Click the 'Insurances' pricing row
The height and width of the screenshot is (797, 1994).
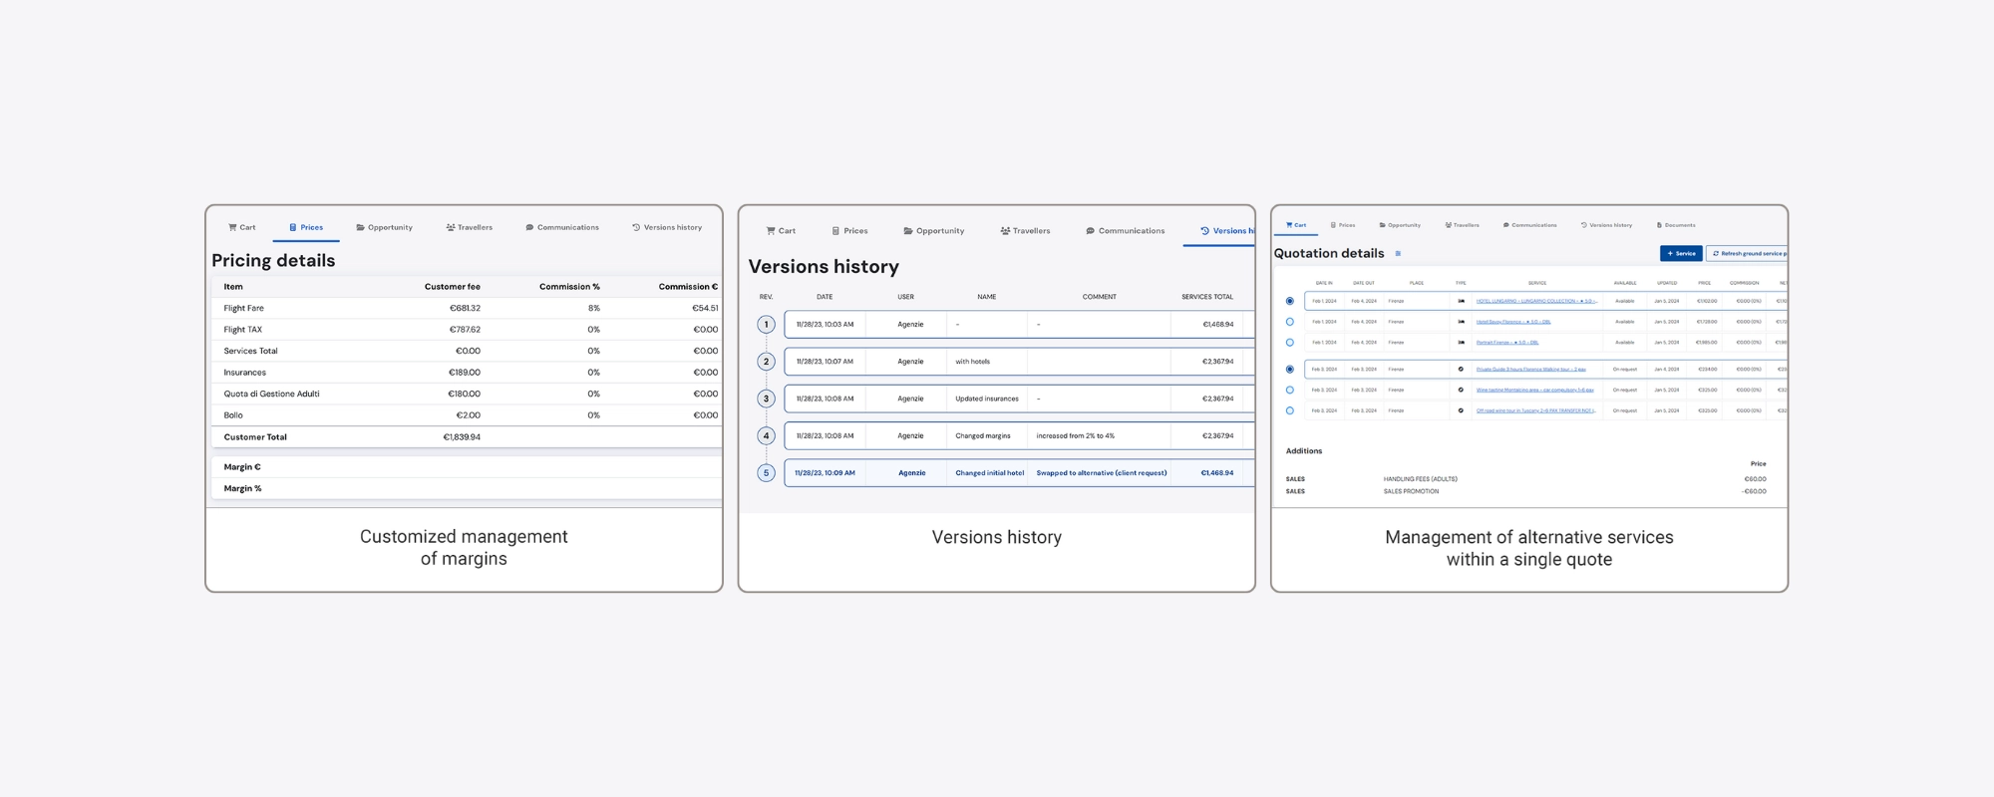(x=467, y=373)
